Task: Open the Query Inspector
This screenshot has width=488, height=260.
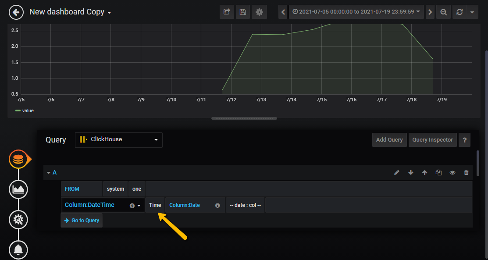Action: click(433, 140)
